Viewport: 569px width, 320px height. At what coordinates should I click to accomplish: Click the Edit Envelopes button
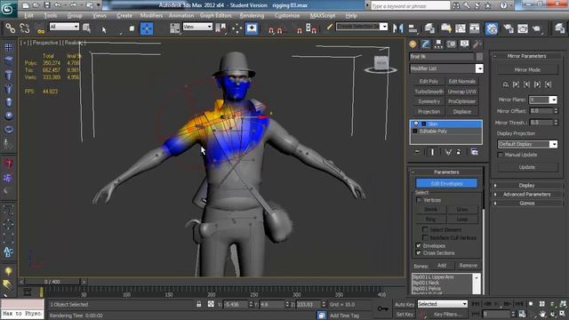(446, 183)
